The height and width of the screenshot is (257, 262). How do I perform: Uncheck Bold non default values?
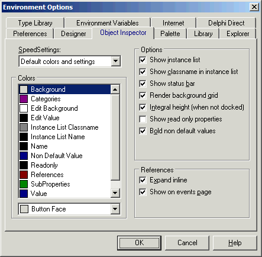click(x=143, y=131)
